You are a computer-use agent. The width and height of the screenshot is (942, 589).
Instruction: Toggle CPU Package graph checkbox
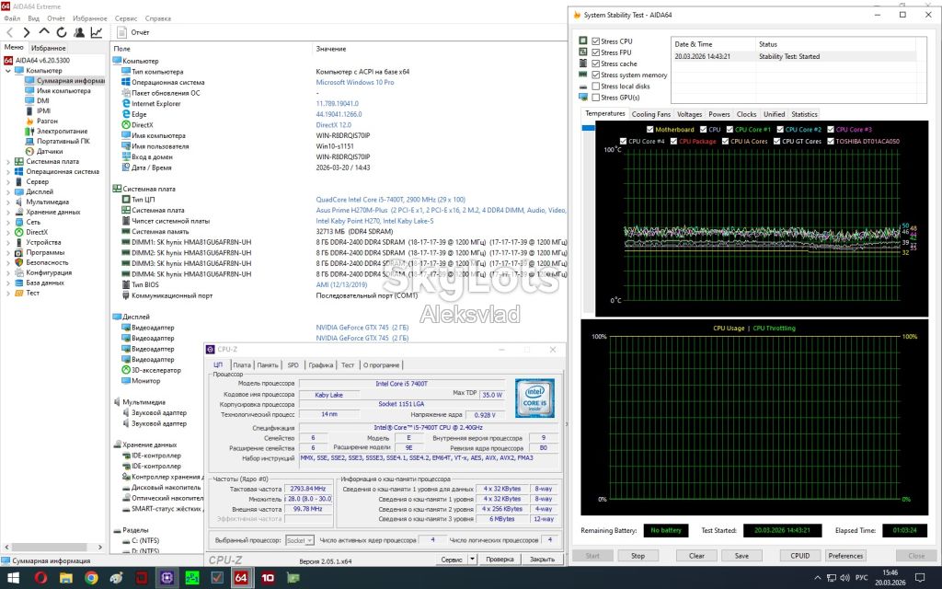pos(673,141)
